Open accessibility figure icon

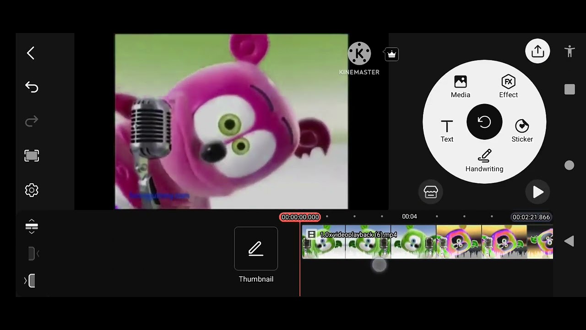pyautogui.click(x=570, y=51)
